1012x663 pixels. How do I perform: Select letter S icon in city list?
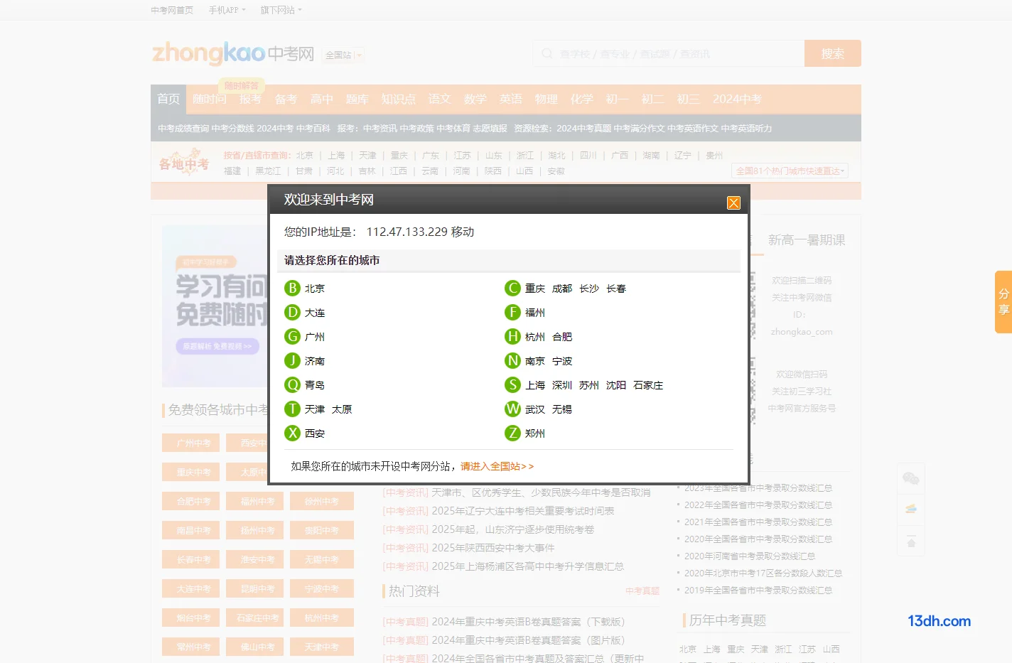pos(512,384)
